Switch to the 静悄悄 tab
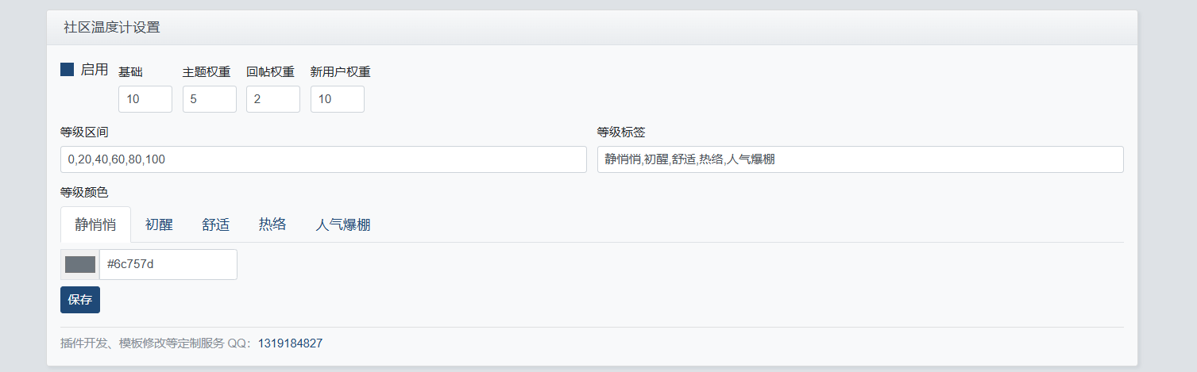 pos(95,224)
